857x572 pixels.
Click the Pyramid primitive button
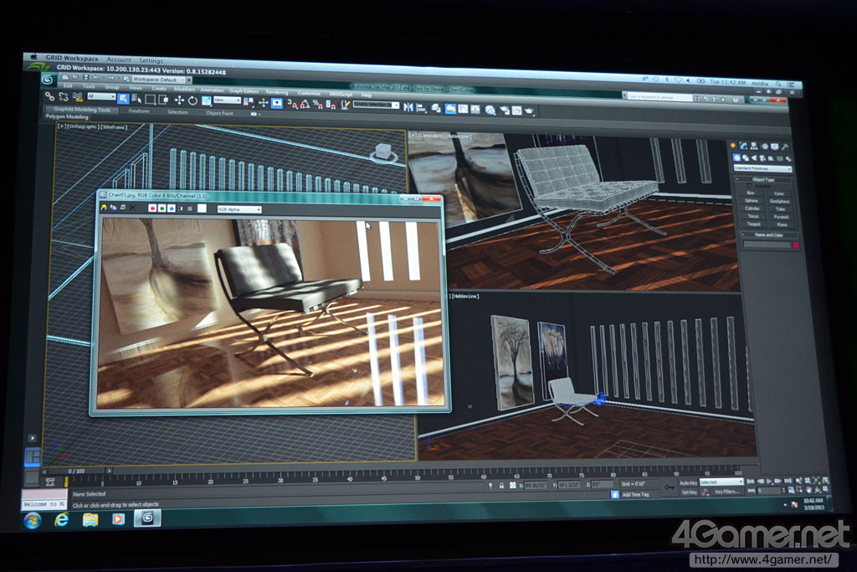(781, 217)
